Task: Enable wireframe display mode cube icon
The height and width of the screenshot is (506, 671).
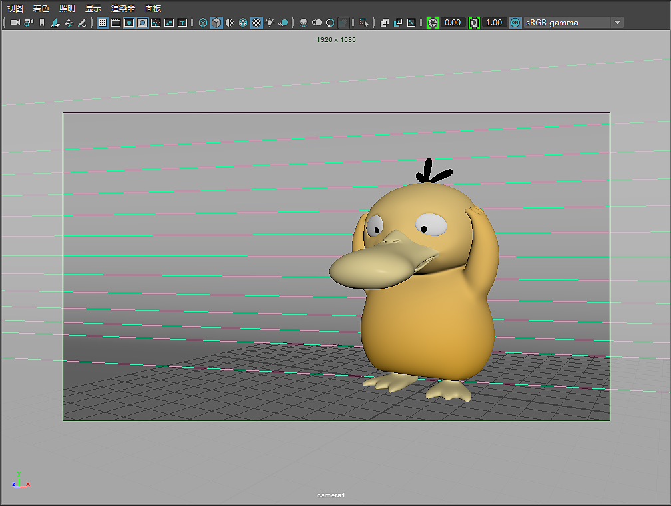Action: (203, 23)
